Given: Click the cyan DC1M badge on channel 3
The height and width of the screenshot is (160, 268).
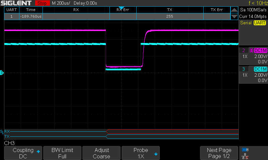Looking at the screenshot, I should [260, 69].
